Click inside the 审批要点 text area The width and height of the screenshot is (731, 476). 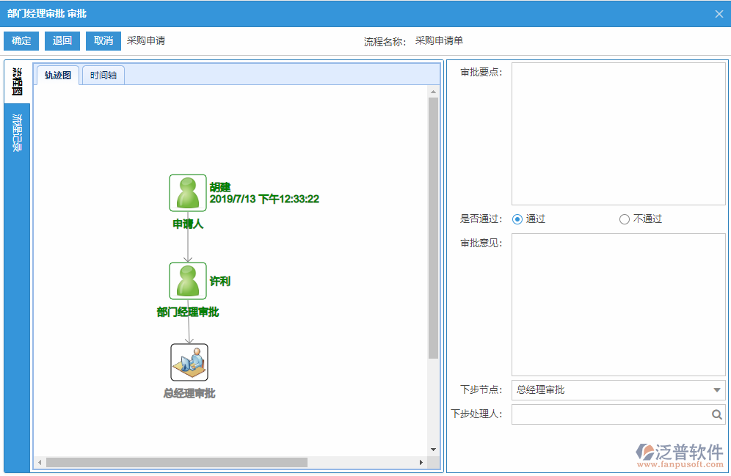(x=619, y=133)
